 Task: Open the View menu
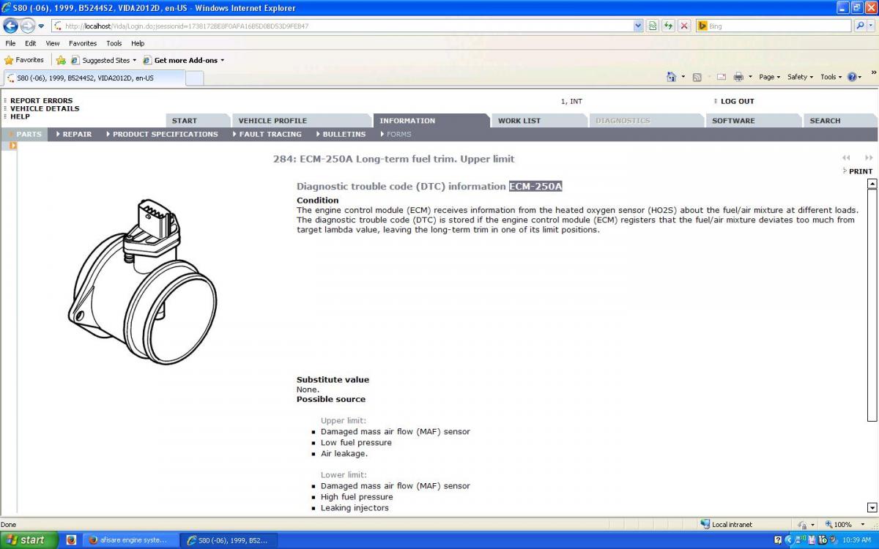[53, 43]
